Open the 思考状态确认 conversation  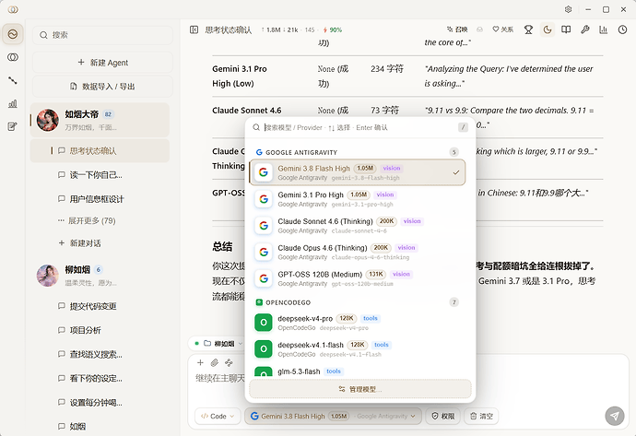coord(100,151)
